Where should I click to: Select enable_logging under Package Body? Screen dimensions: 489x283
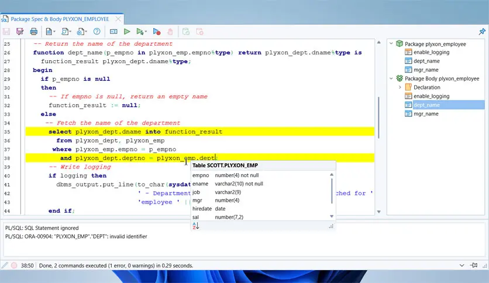point(431,96)
